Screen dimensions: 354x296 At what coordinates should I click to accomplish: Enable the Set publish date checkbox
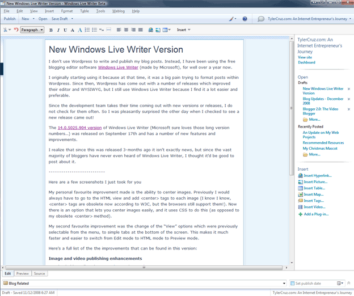point(292,284)
